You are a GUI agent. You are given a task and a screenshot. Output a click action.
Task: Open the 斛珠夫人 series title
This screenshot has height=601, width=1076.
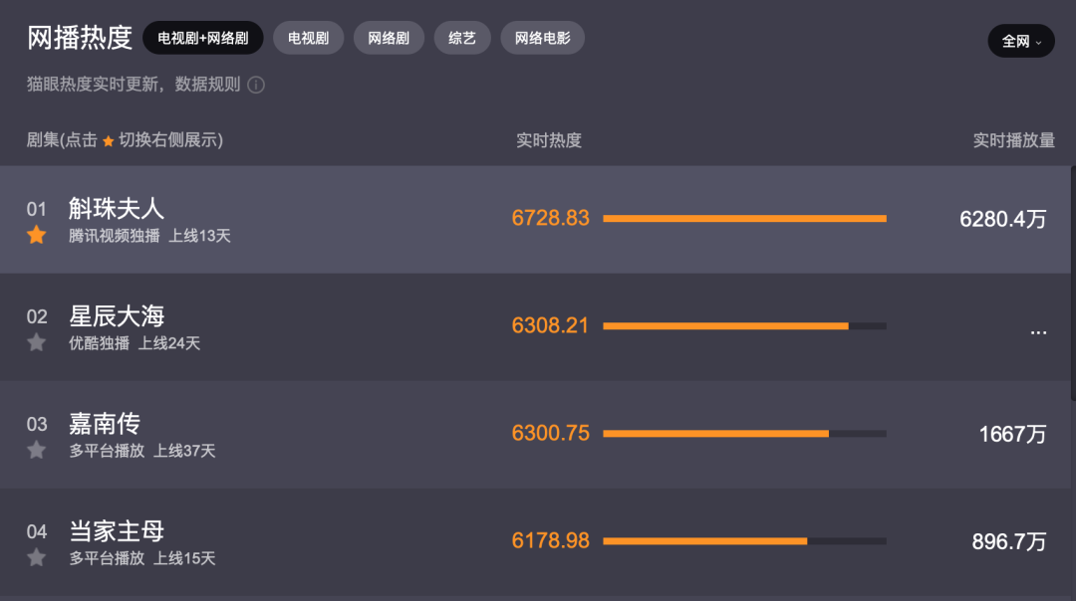click(x=116, y=208)
